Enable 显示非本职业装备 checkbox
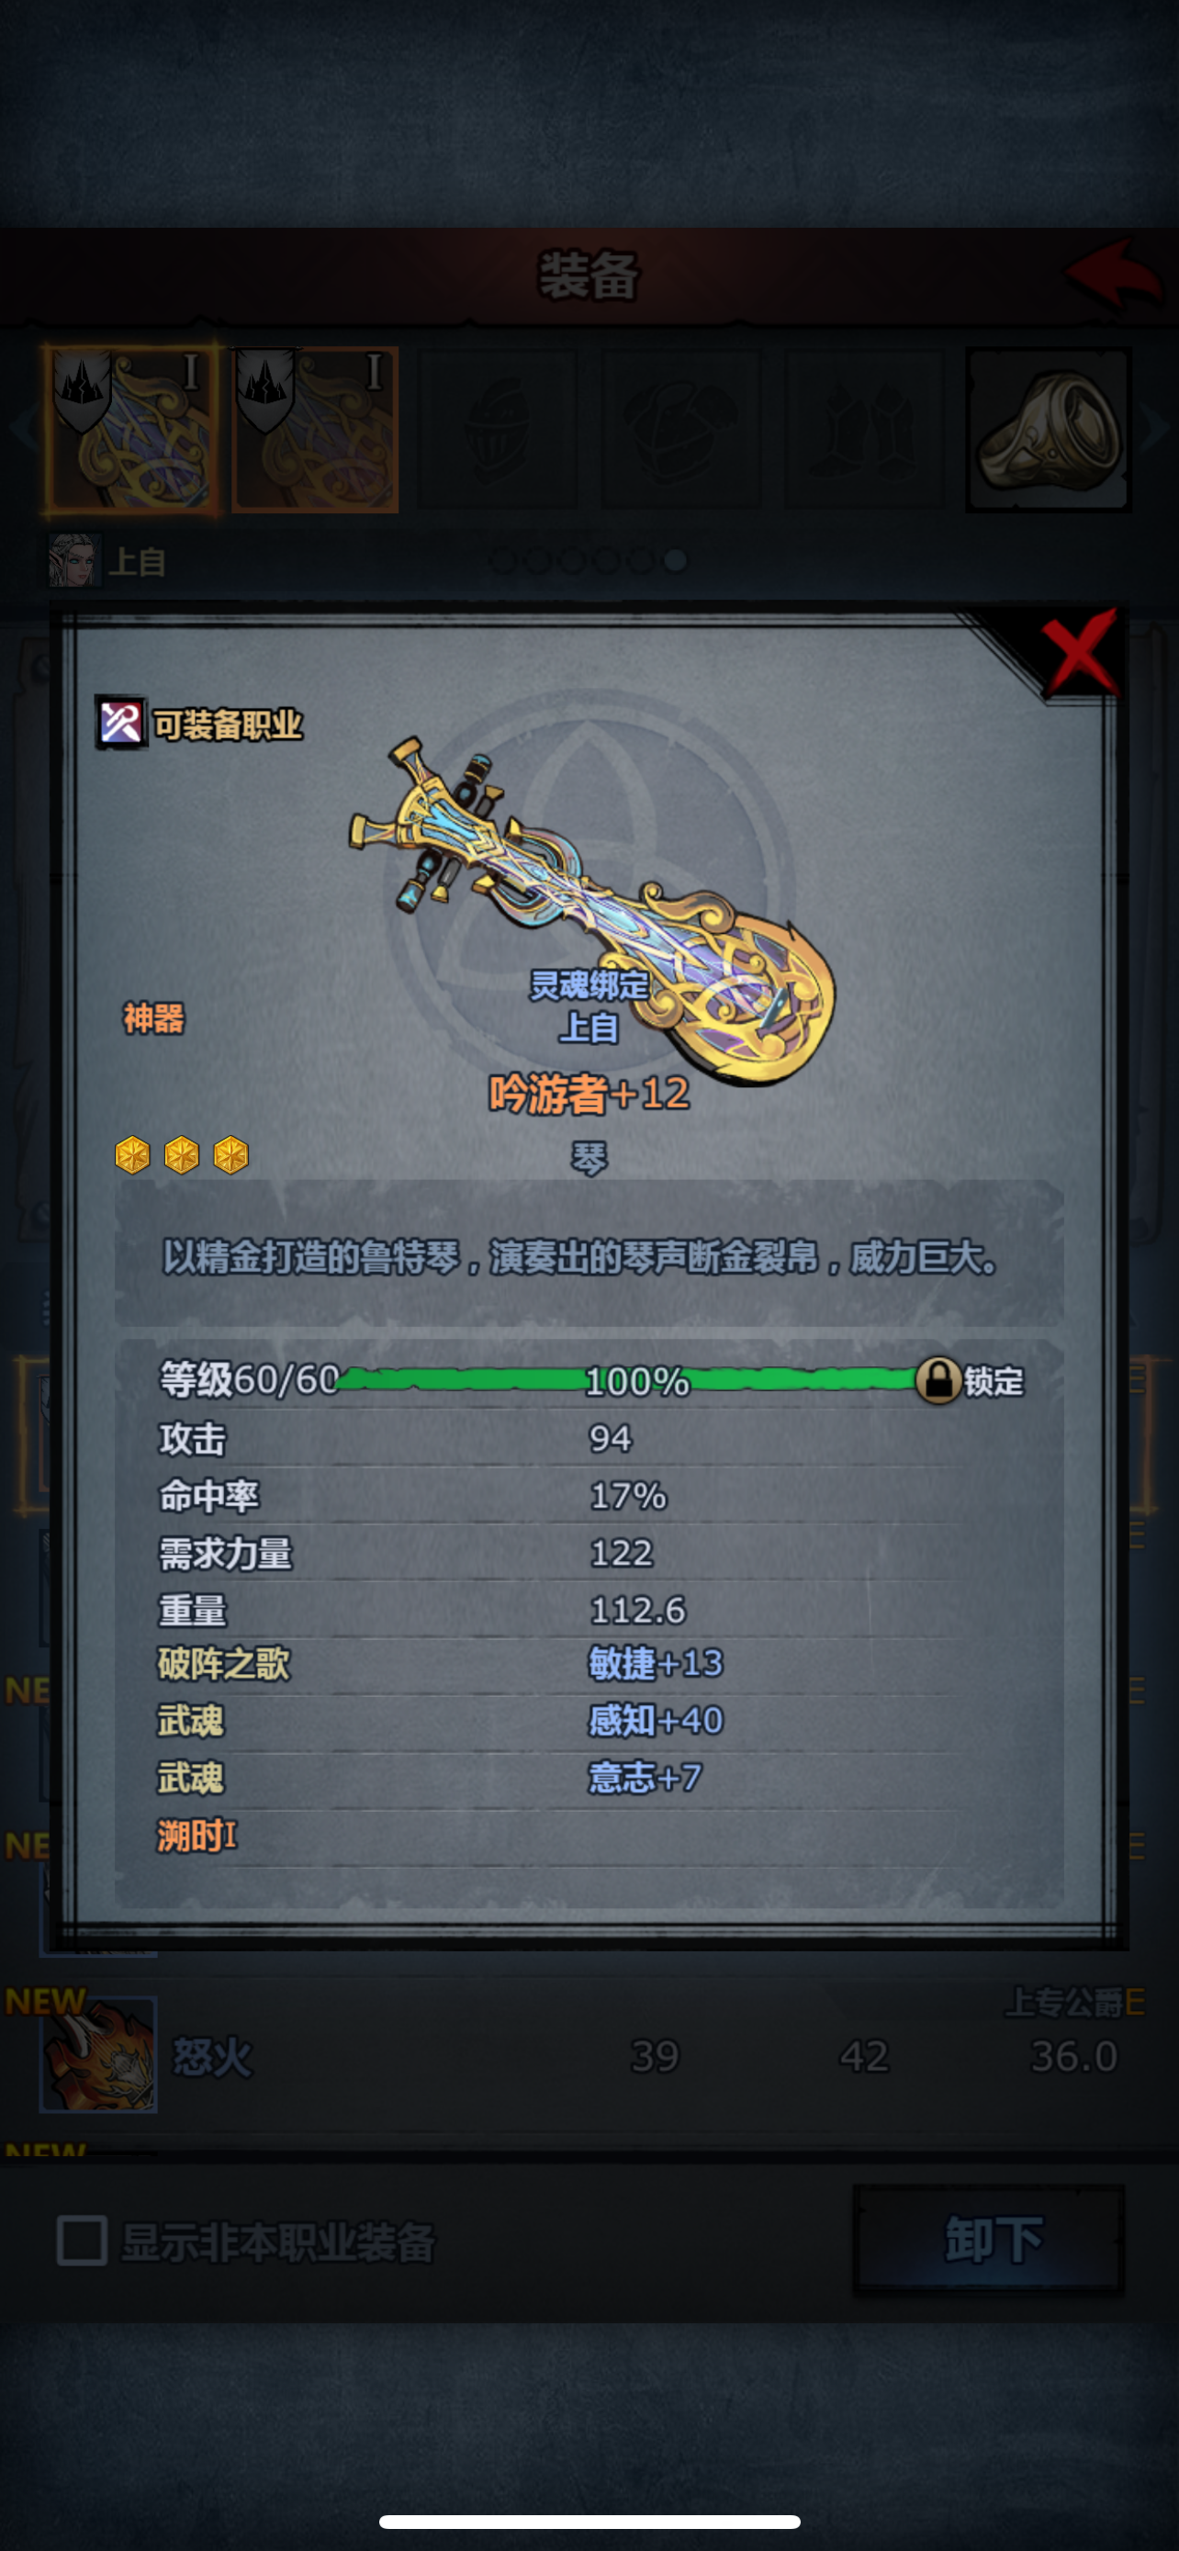The height and width of the screenshot is (2551, 1179). [x=82, y=2240]
